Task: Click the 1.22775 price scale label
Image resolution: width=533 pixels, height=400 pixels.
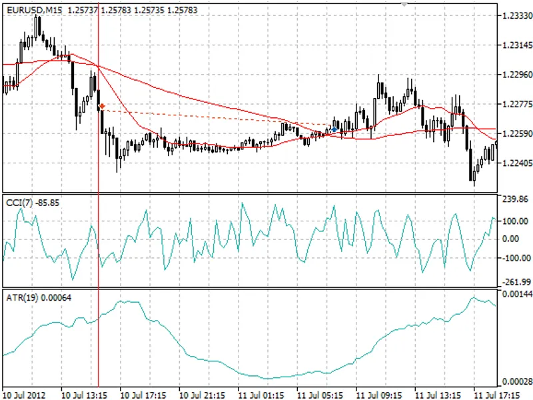Action: 517,104
